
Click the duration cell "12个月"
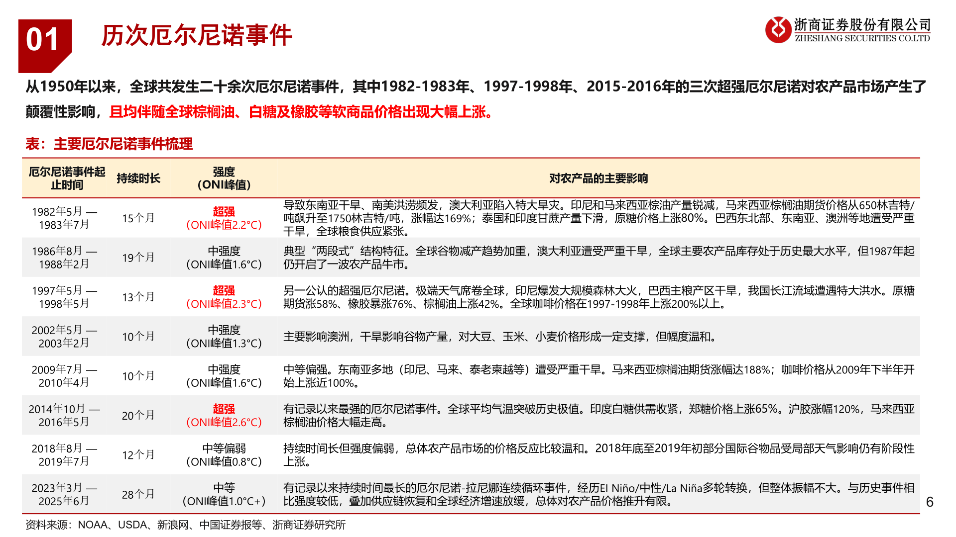tap(138, 455)
